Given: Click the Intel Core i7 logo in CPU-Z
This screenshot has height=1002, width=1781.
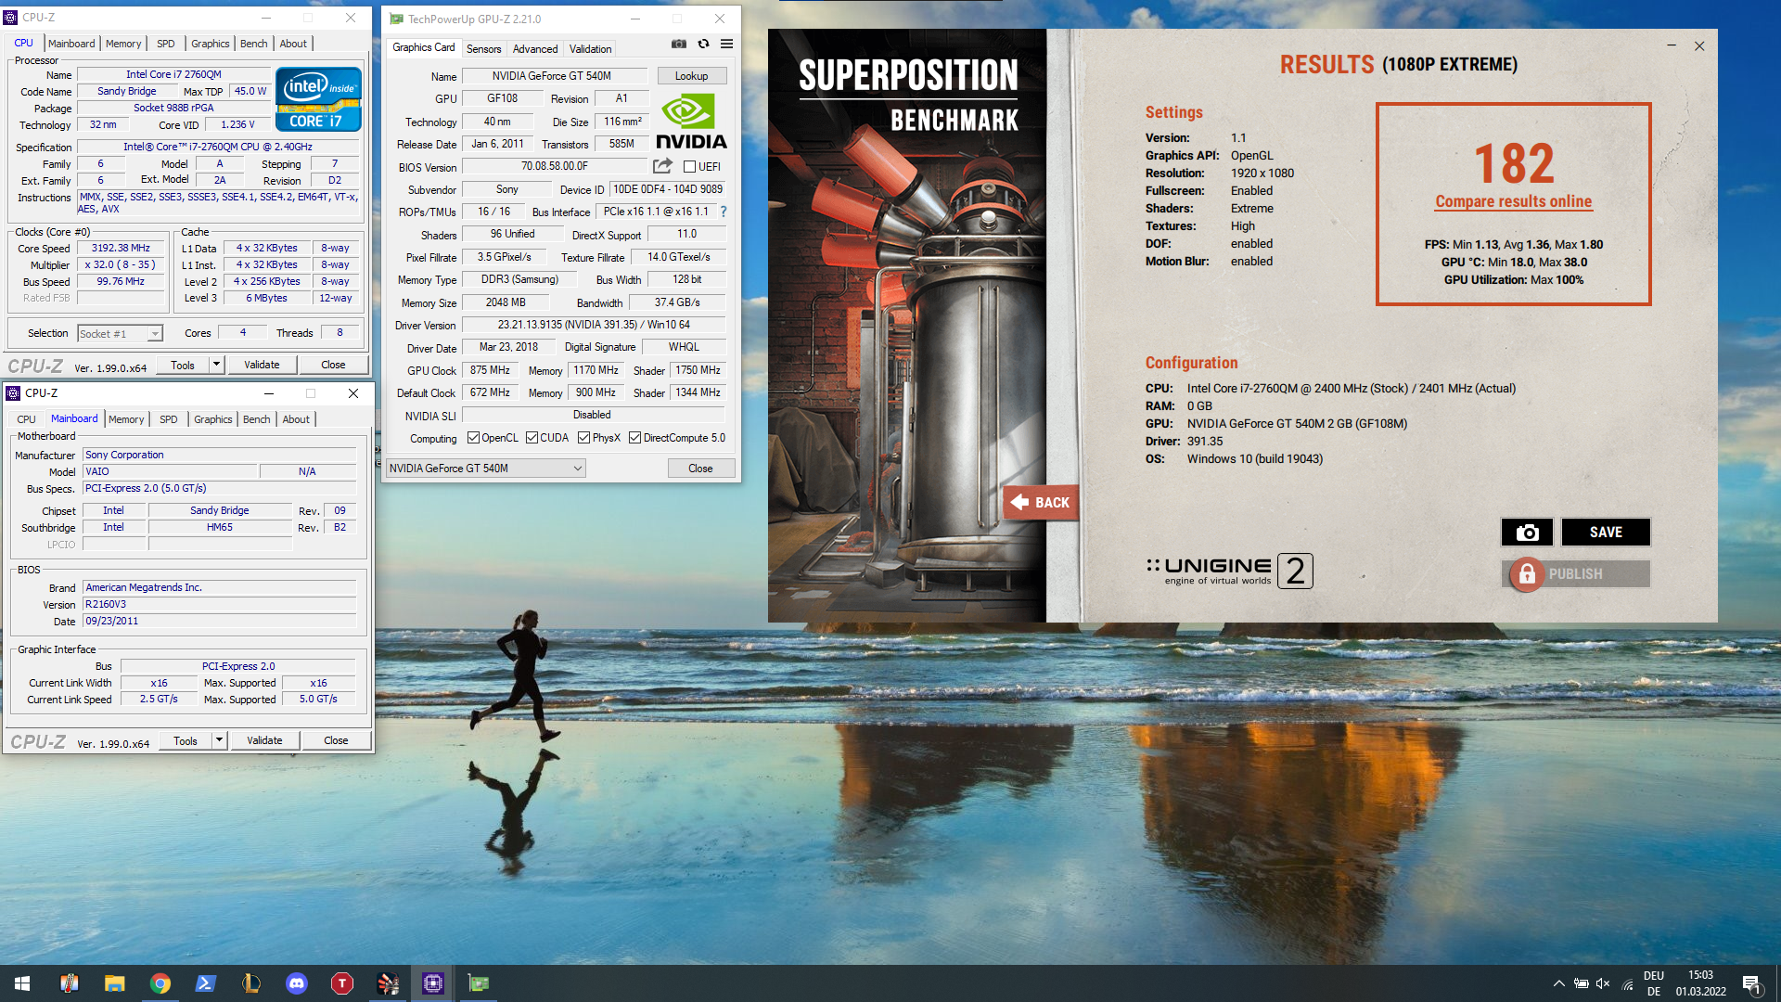Looking at the screenshot, I should coord(318,99).
